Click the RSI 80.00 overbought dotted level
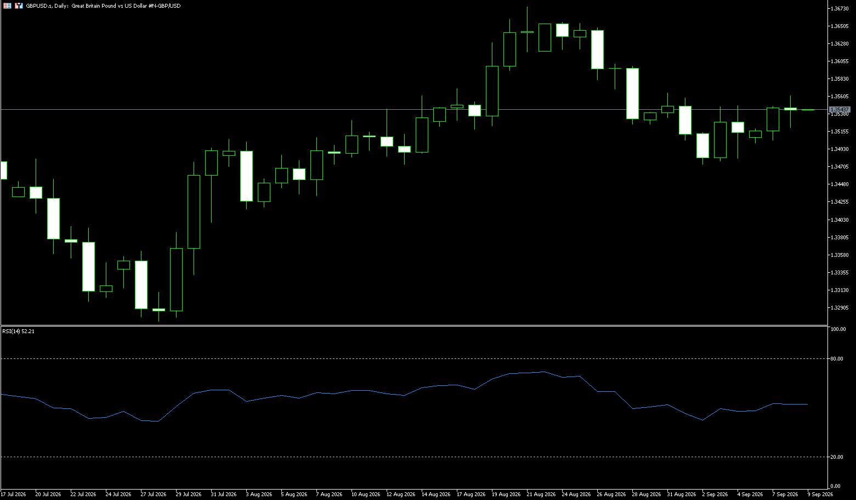856x500 pixels. click(413, 358)
